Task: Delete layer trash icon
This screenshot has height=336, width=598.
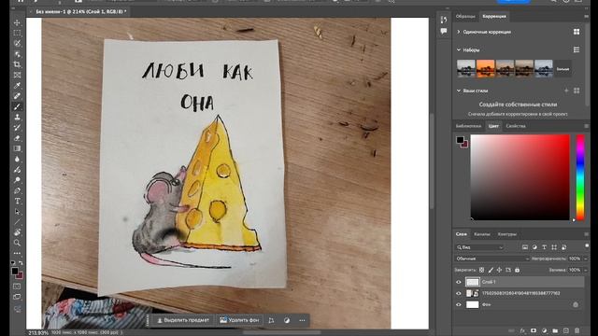Action: tap(577, 330)
